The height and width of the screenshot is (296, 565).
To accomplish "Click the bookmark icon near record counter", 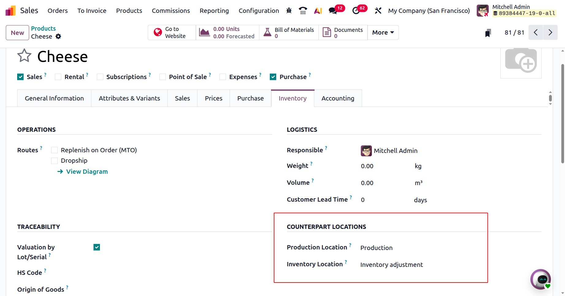I will tap(488, 33).
